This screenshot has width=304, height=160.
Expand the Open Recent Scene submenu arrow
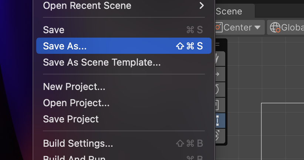coord(202,6)
